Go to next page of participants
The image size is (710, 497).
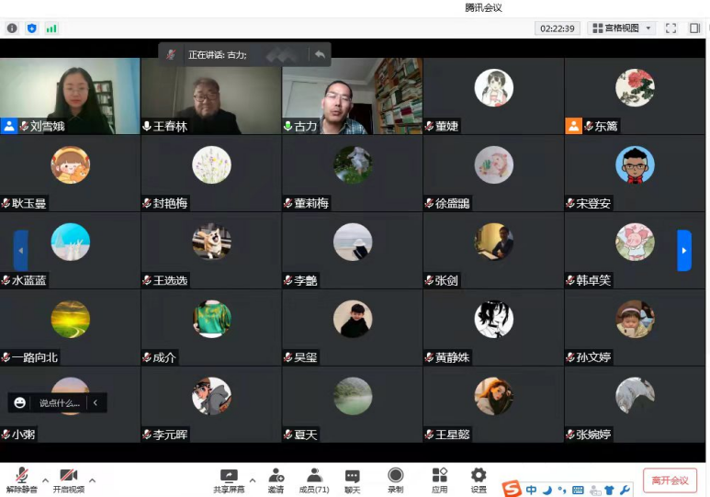pos(683,250)
